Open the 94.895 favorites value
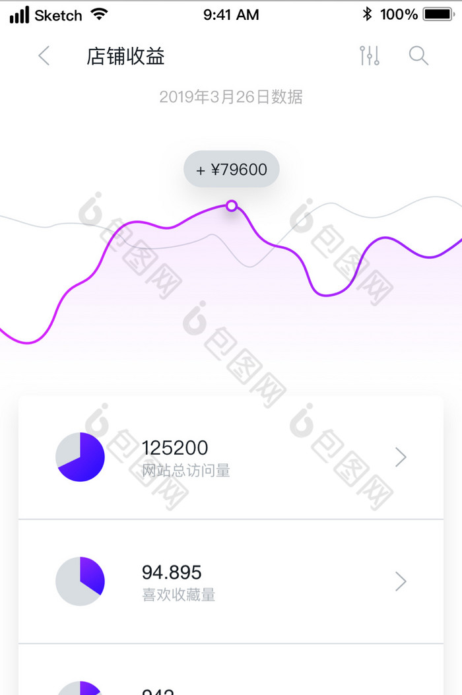The height and width of the screenshot is (695, 462). pyautogui.click(x=172, y=572)
